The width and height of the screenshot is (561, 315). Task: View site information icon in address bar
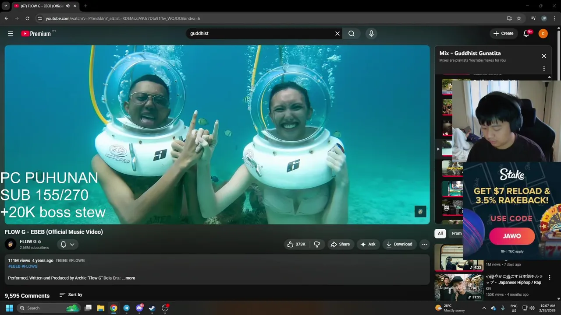(40, 18)
